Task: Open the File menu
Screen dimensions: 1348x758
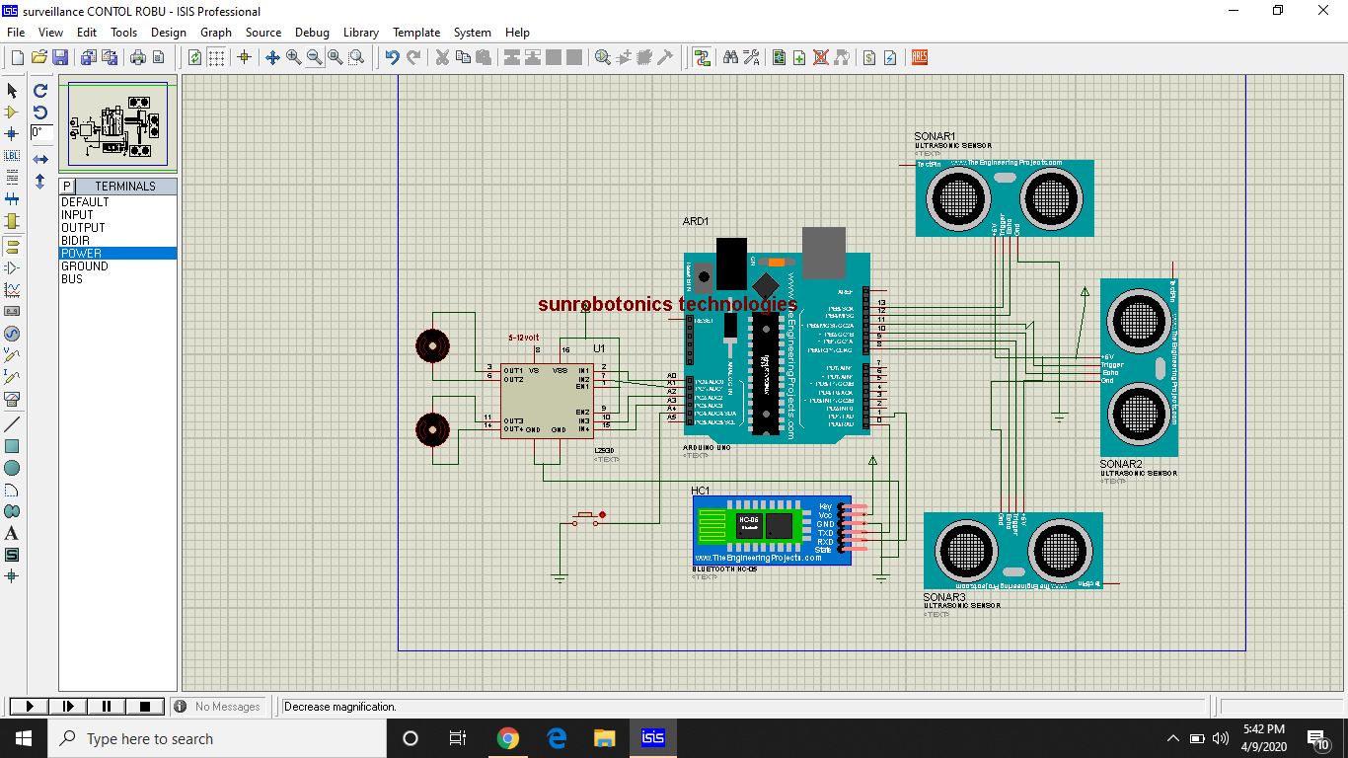Action: pyautogui.click(x=16, y=33)
